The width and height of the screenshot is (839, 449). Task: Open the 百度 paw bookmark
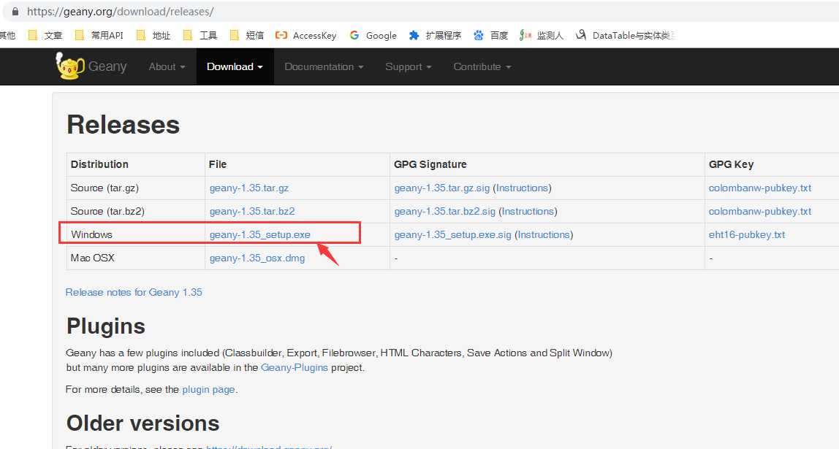pos(490,35)
